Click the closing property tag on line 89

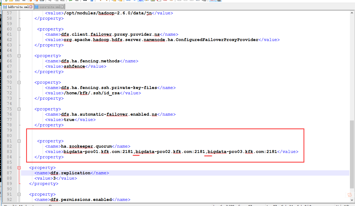pos(44,184)
